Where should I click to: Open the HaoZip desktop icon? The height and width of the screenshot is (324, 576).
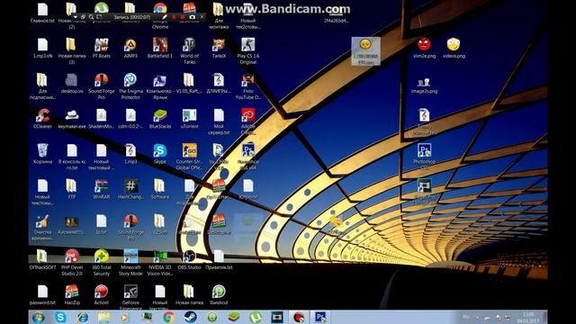[x=72, y=294]
